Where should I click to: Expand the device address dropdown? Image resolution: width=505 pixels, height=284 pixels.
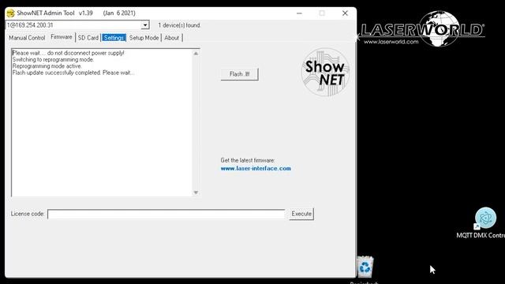click(145, 25)
